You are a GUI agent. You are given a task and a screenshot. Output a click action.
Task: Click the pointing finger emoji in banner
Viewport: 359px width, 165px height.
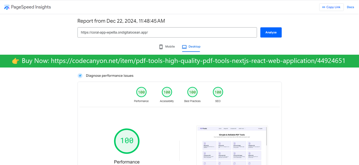pyautogui.click(x=16, y=61)
